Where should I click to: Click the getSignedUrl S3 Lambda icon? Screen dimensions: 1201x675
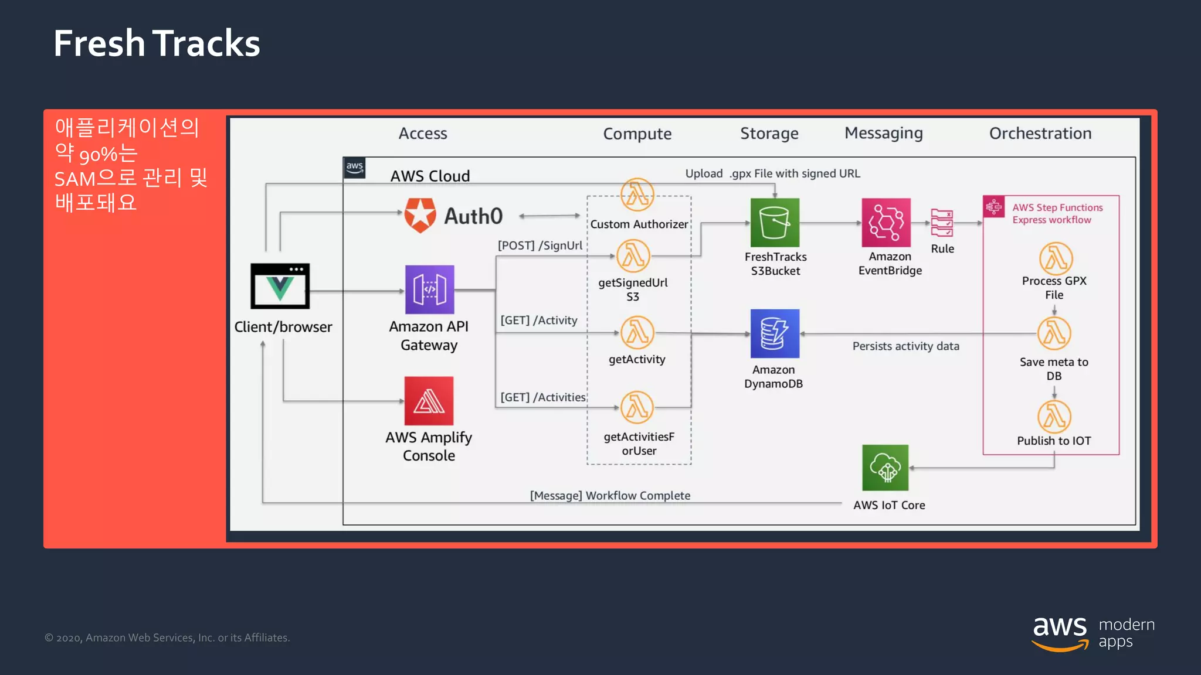[633, 256]
